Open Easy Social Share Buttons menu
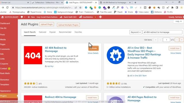Screen dimensions: 184x103 [x=47, y=17]
